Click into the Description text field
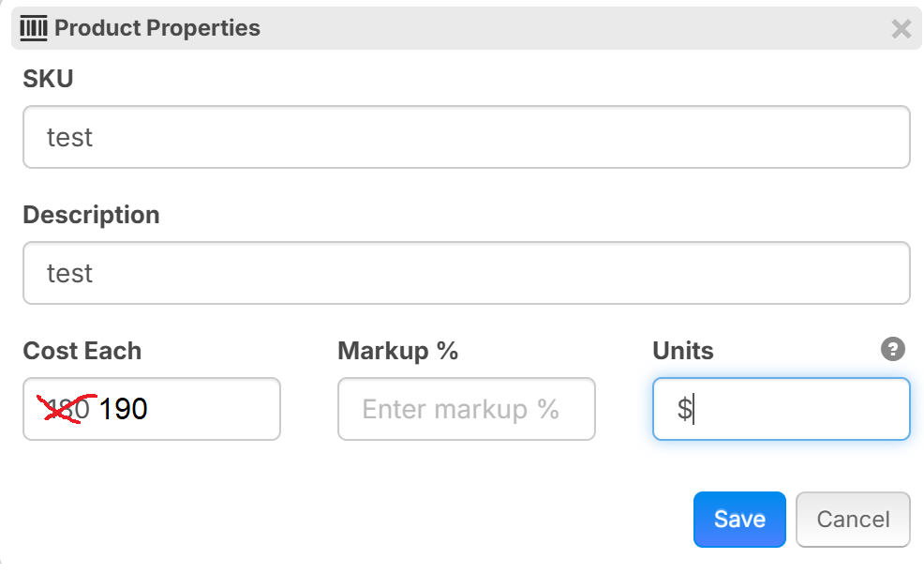 pos(466,273)
